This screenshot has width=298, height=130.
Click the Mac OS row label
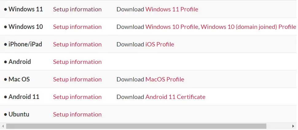pyautogui.click(x=19, y=79)
